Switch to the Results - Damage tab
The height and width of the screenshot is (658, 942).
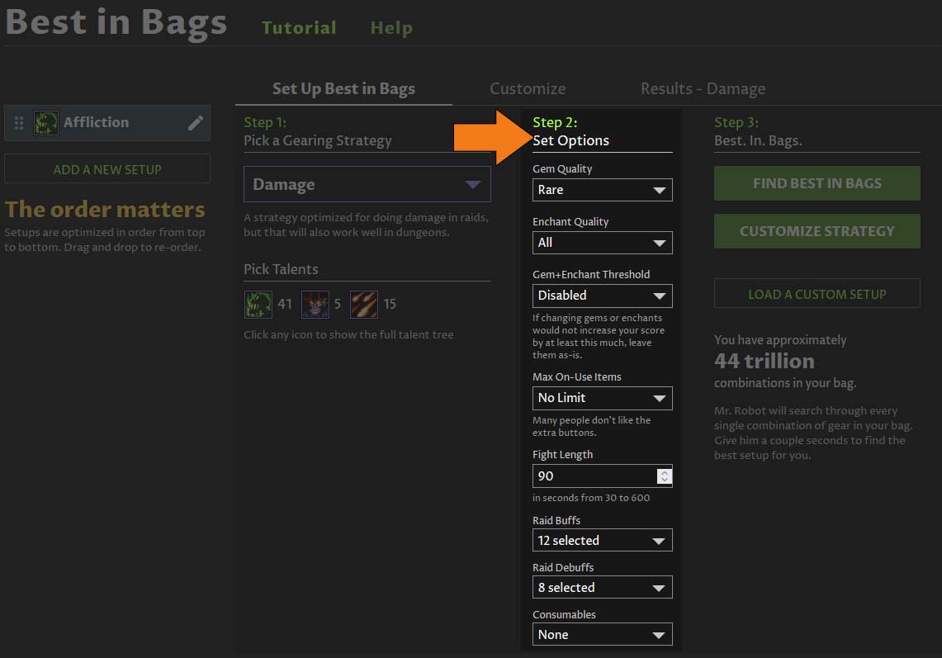703,88
